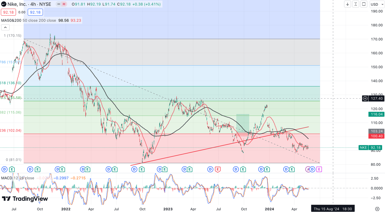Click the Thu 15 Aug '24 date label
Viewport: 385px width, 212px height.
tap(333, 209)
